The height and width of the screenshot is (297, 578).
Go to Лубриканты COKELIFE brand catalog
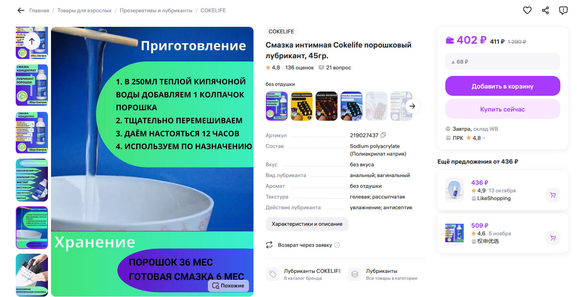pos(303,274)
